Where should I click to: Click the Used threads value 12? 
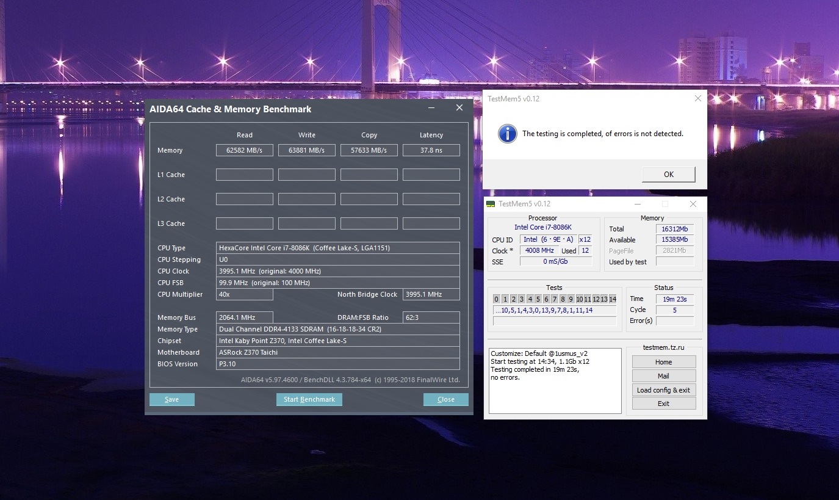coord(585,251)
